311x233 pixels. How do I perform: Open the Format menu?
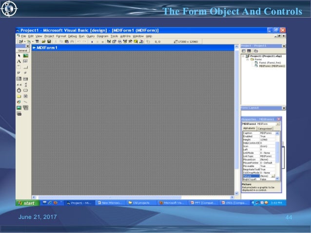point(61,36)
